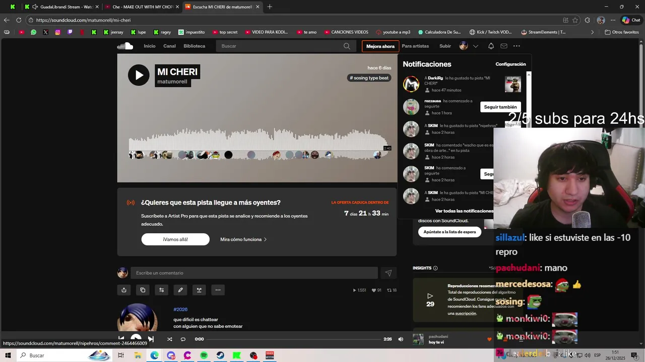Screen dimensions: 645x362
Task: Focus the Escribe un comentario field
Action: tap(254, 273)
